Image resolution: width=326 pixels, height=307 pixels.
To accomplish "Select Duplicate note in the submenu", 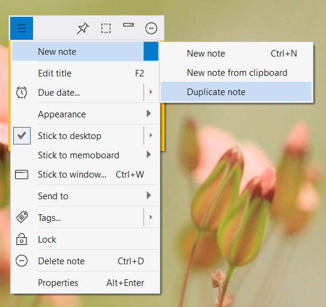I will pos(237,92).
